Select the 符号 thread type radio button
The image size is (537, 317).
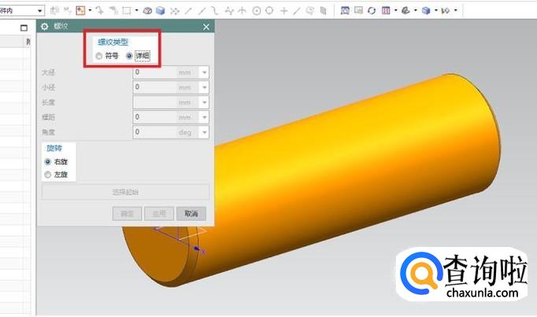[x=98, y=56]
